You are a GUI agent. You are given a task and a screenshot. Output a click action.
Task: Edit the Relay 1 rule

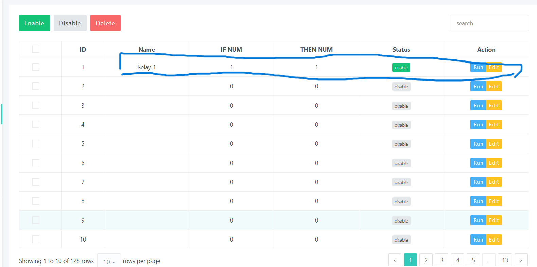(494, 67)
